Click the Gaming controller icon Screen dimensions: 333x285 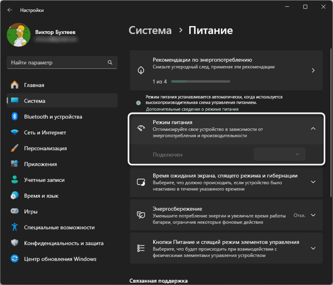coord(15,211)
